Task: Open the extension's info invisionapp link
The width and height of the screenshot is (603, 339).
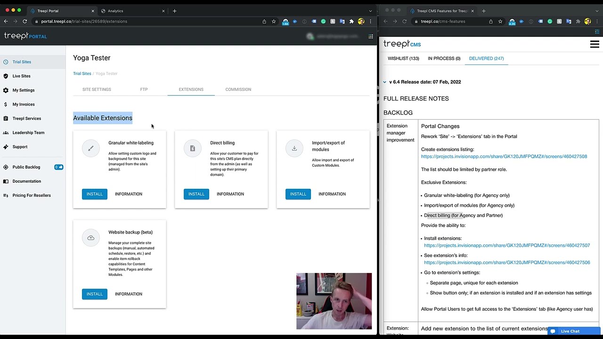Action: pos(507,262)
